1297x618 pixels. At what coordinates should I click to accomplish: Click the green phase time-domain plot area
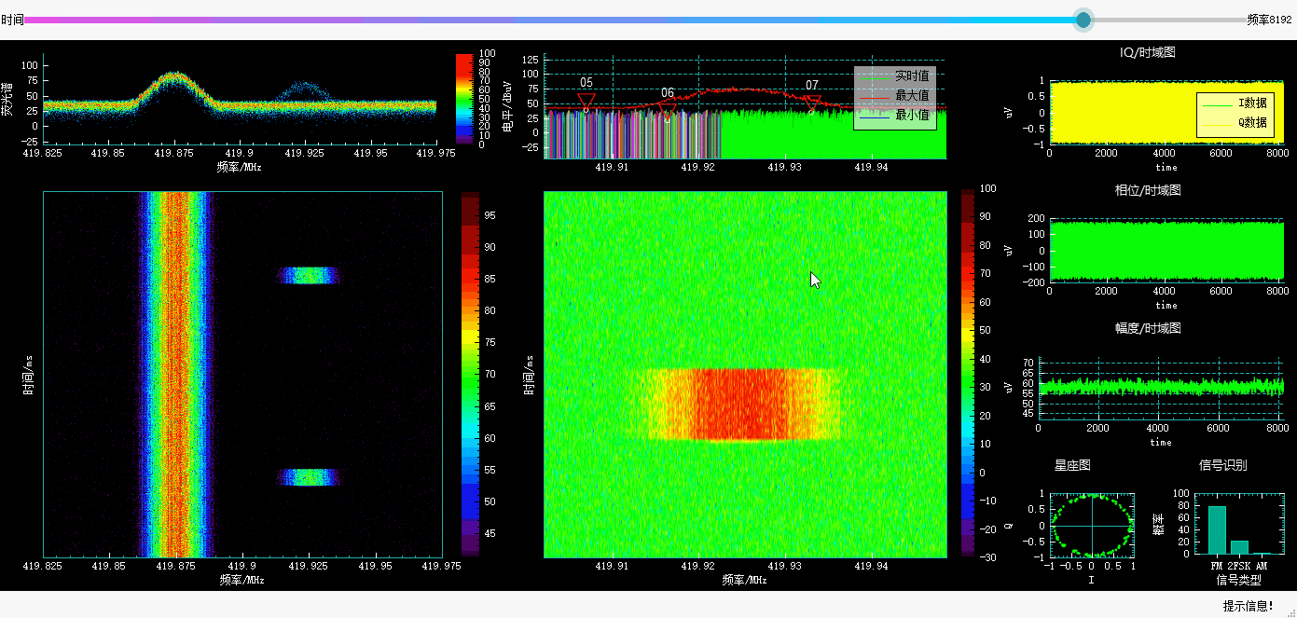(1166, 250)
